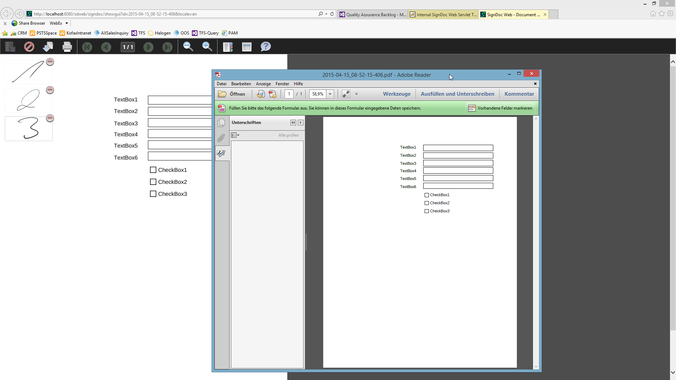
Task: Open the Unterschriften options dropdown
Action: [235, 135]
